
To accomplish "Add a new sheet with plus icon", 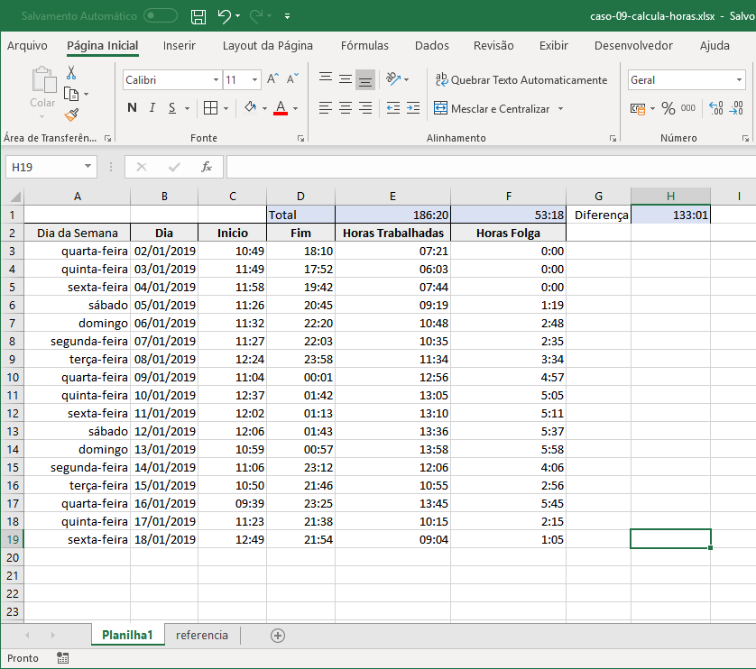I will tap(278, 636).
